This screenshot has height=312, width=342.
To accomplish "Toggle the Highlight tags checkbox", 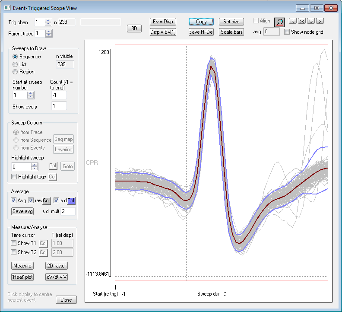I will click(x=14, y=177).
